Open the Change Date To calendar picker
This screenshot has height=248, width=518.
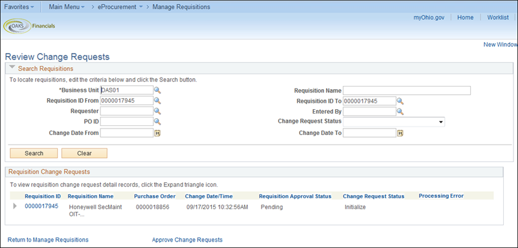(400, 133)
